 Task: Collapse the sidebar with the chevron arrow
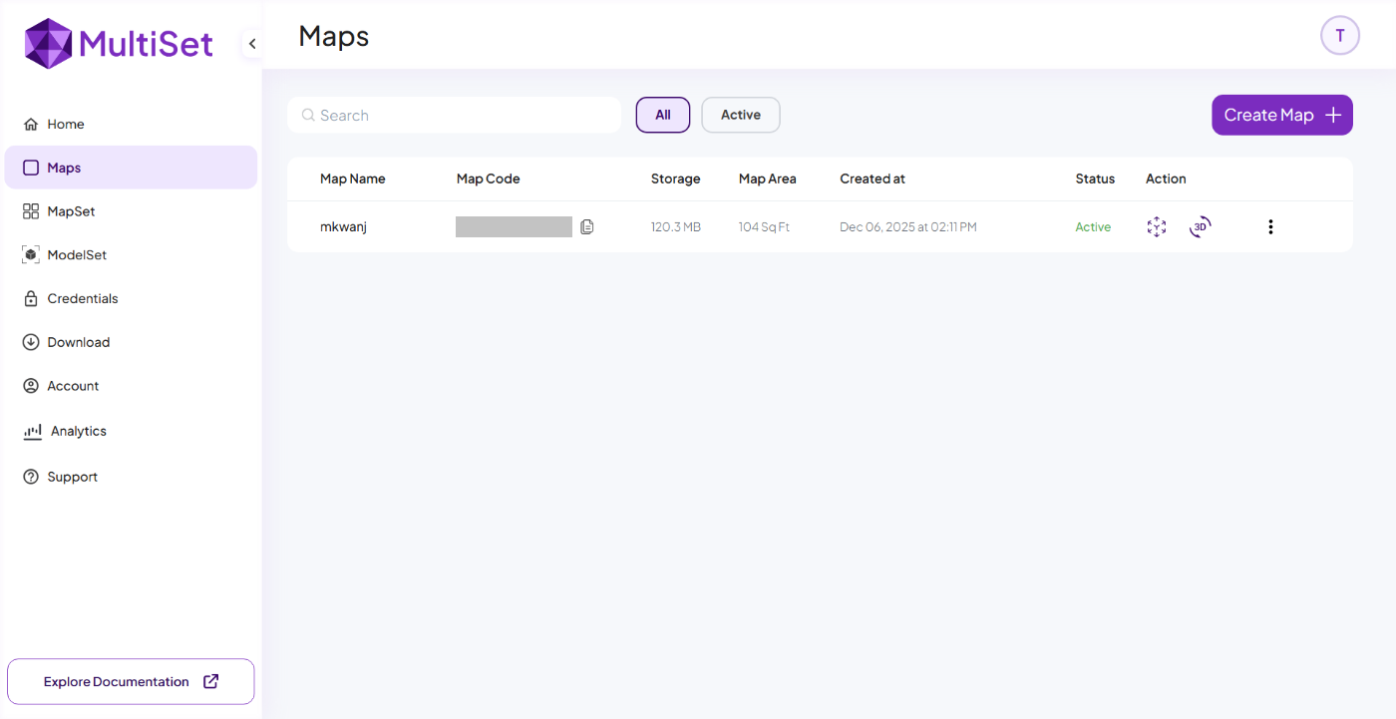tap(252, 44)
